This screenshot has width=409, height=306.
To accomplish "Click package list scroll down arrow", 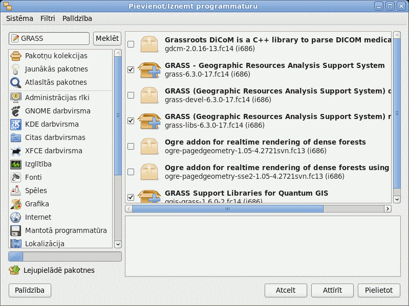I will [397, 199].
